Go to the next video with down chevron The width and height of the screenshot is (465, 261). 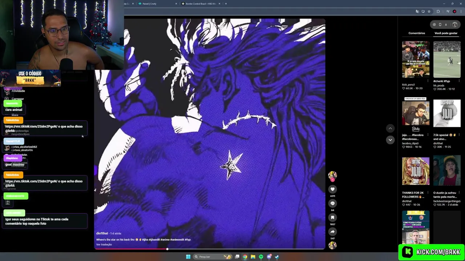pyautogui.click(x=390, y=140)
